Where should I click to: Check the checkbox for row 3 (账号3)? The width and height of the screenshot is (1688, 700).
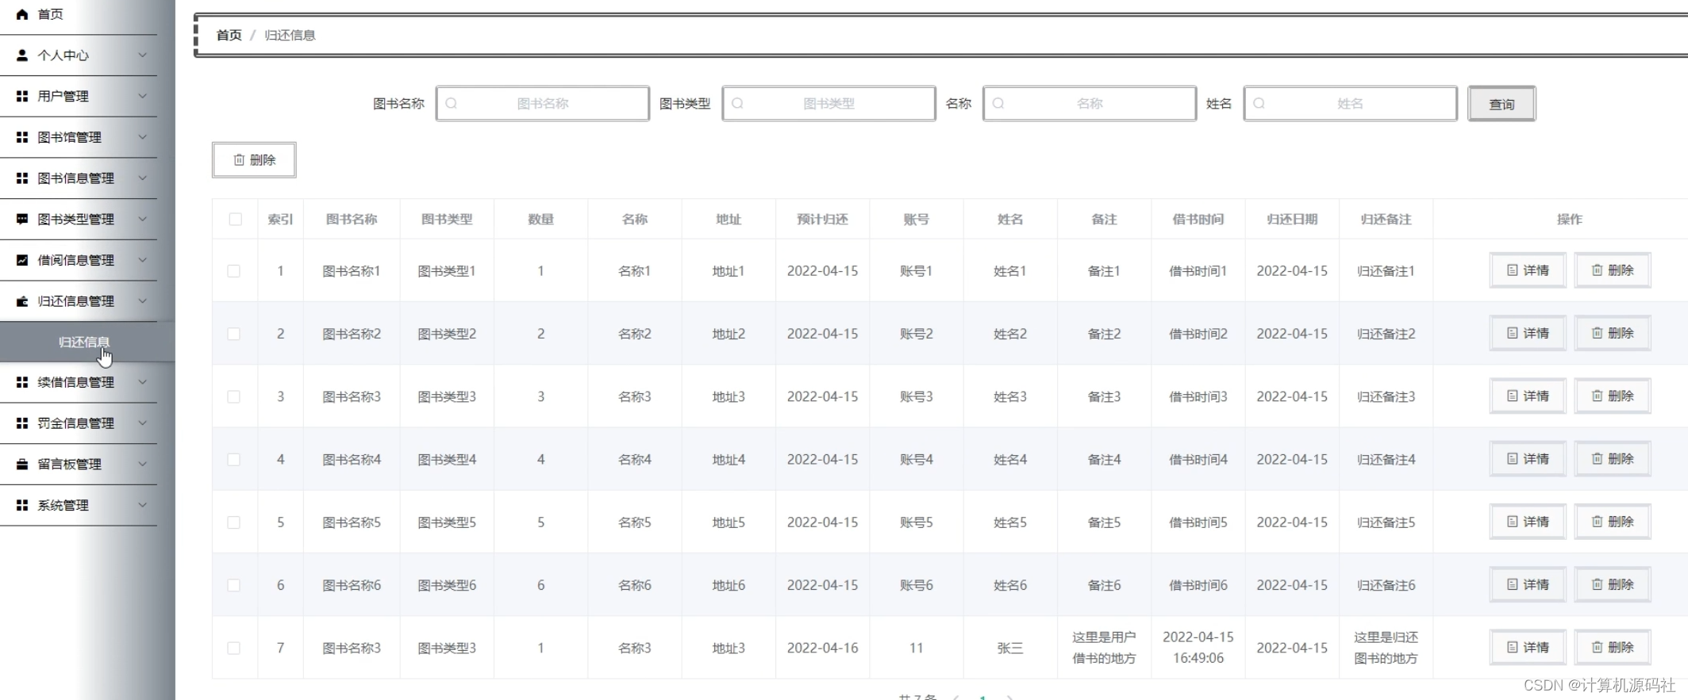point(233,396)
